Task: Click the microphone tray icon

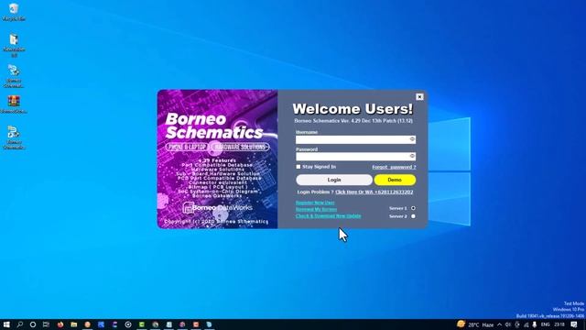Action: click(x=535, y=324)
